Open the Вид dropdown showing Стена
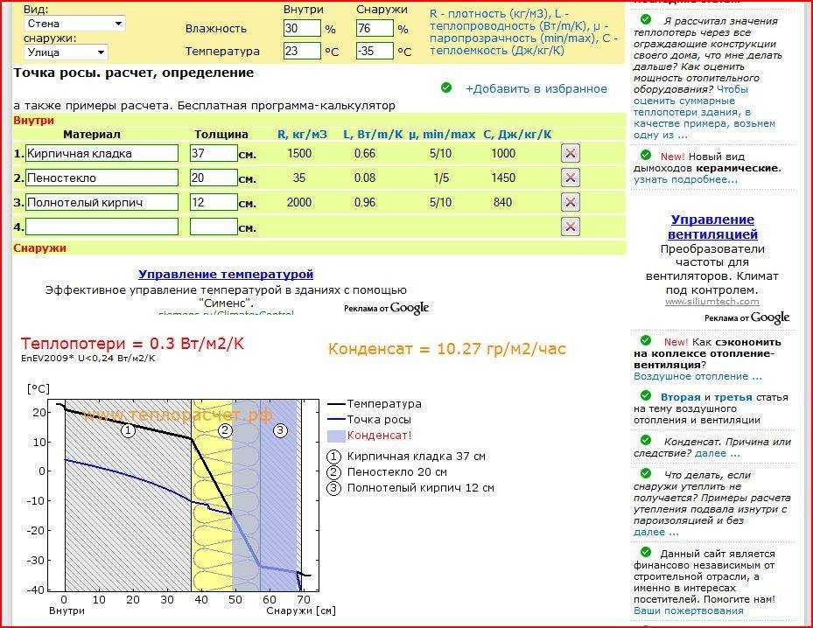The width and height of the screenshot is (813, 628). 74,24
